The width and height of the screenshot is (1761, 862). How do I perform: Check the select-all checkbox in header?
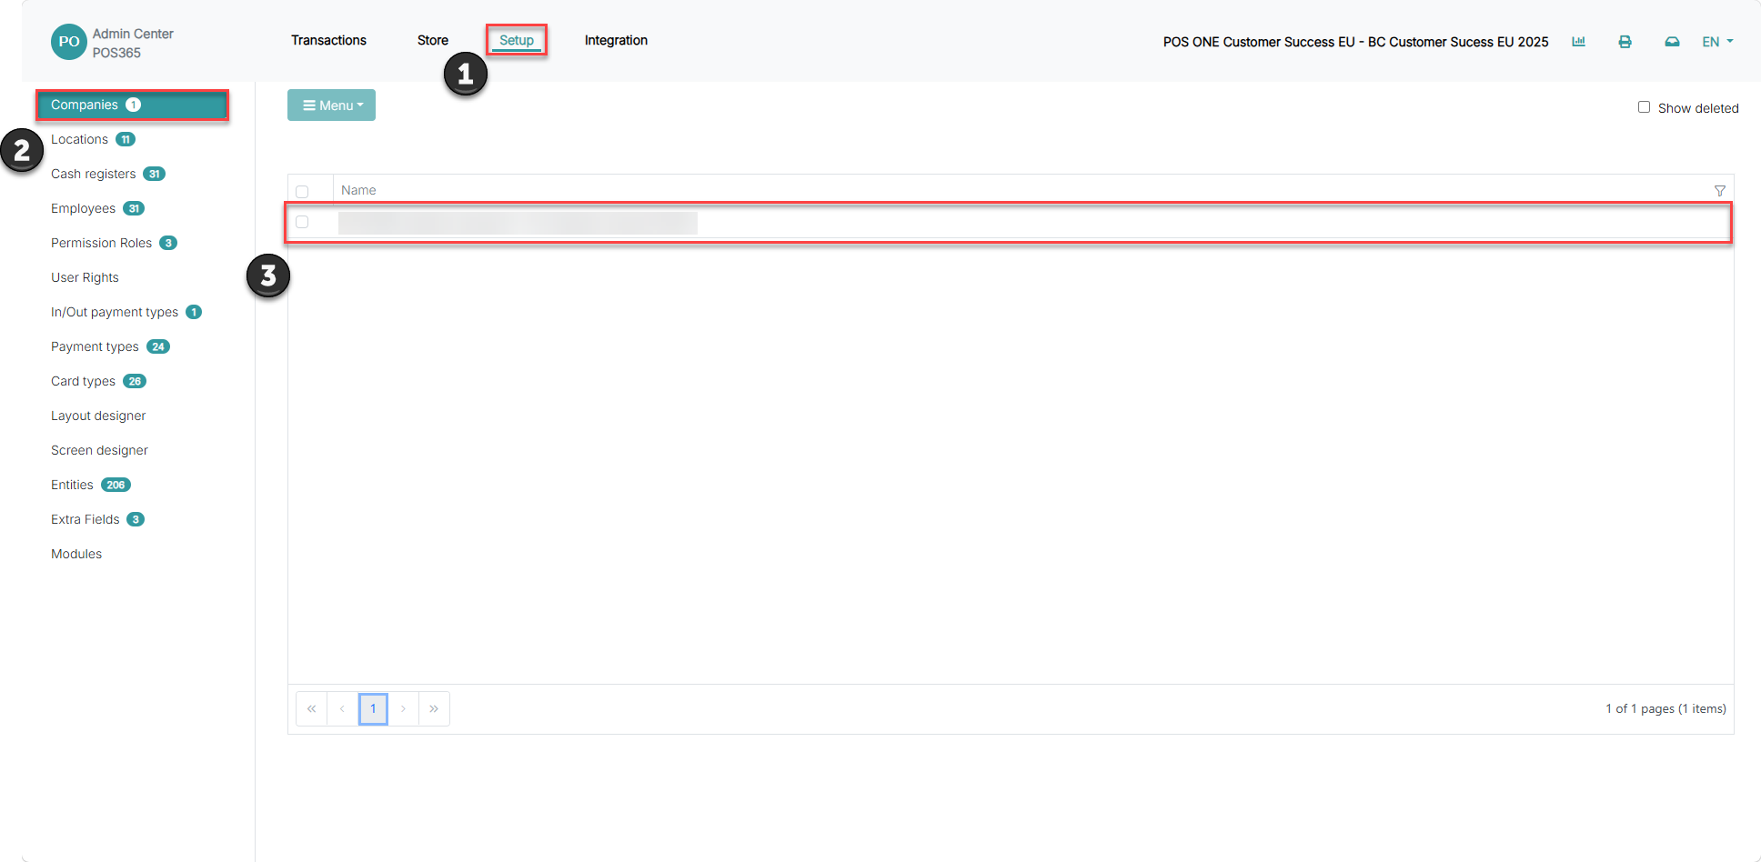coord(302,191)
